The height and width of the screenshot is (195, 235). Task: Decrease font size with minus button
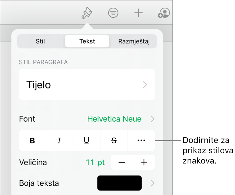tap(122, 162)
